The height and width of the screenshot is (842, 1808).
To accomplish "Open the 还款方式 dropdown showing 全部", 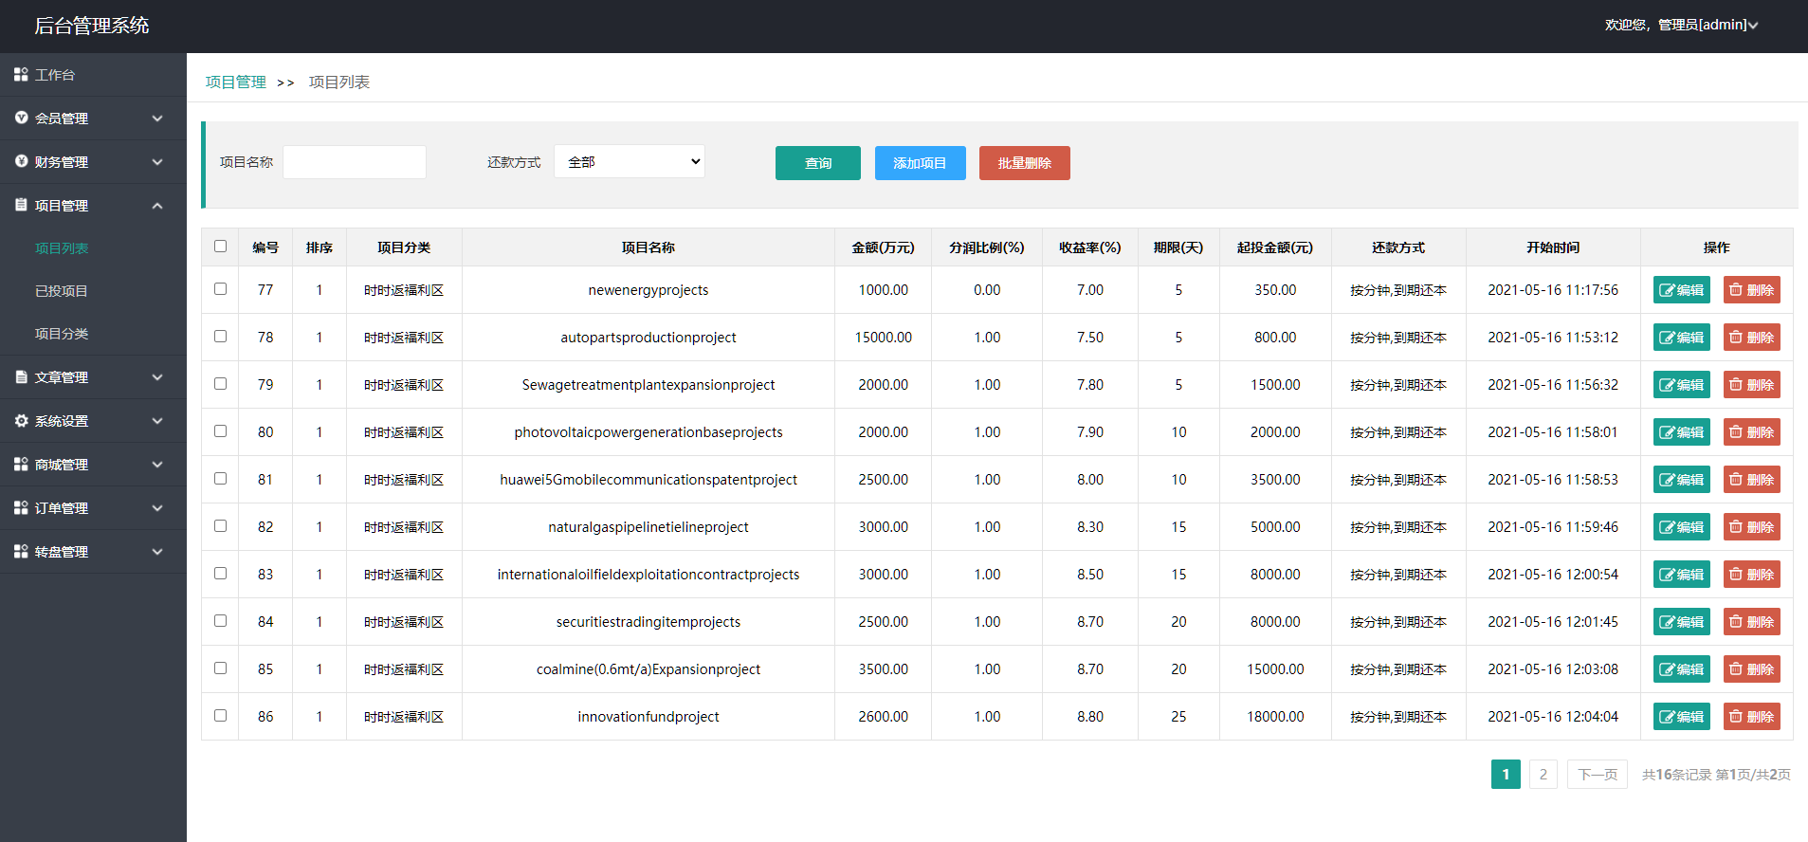I will pyautogui.click(x=630, y=162).
